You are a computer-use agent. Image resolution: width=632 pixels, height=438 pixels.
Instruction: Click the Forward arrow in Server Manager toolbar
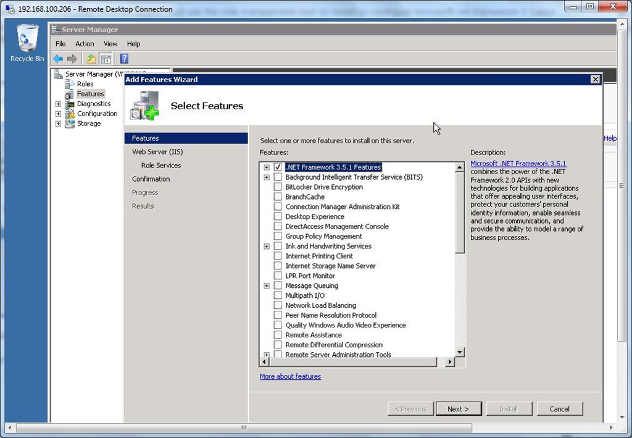72,59
